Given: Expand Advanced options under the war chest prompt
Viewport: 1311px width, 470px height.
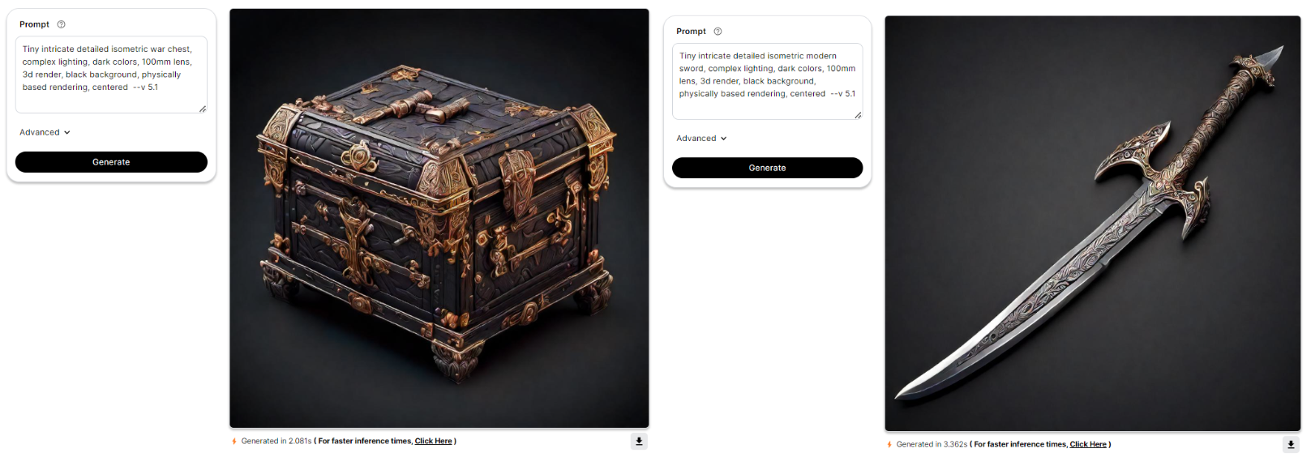Looking at the screenshot, I should [x=45, y=132].
